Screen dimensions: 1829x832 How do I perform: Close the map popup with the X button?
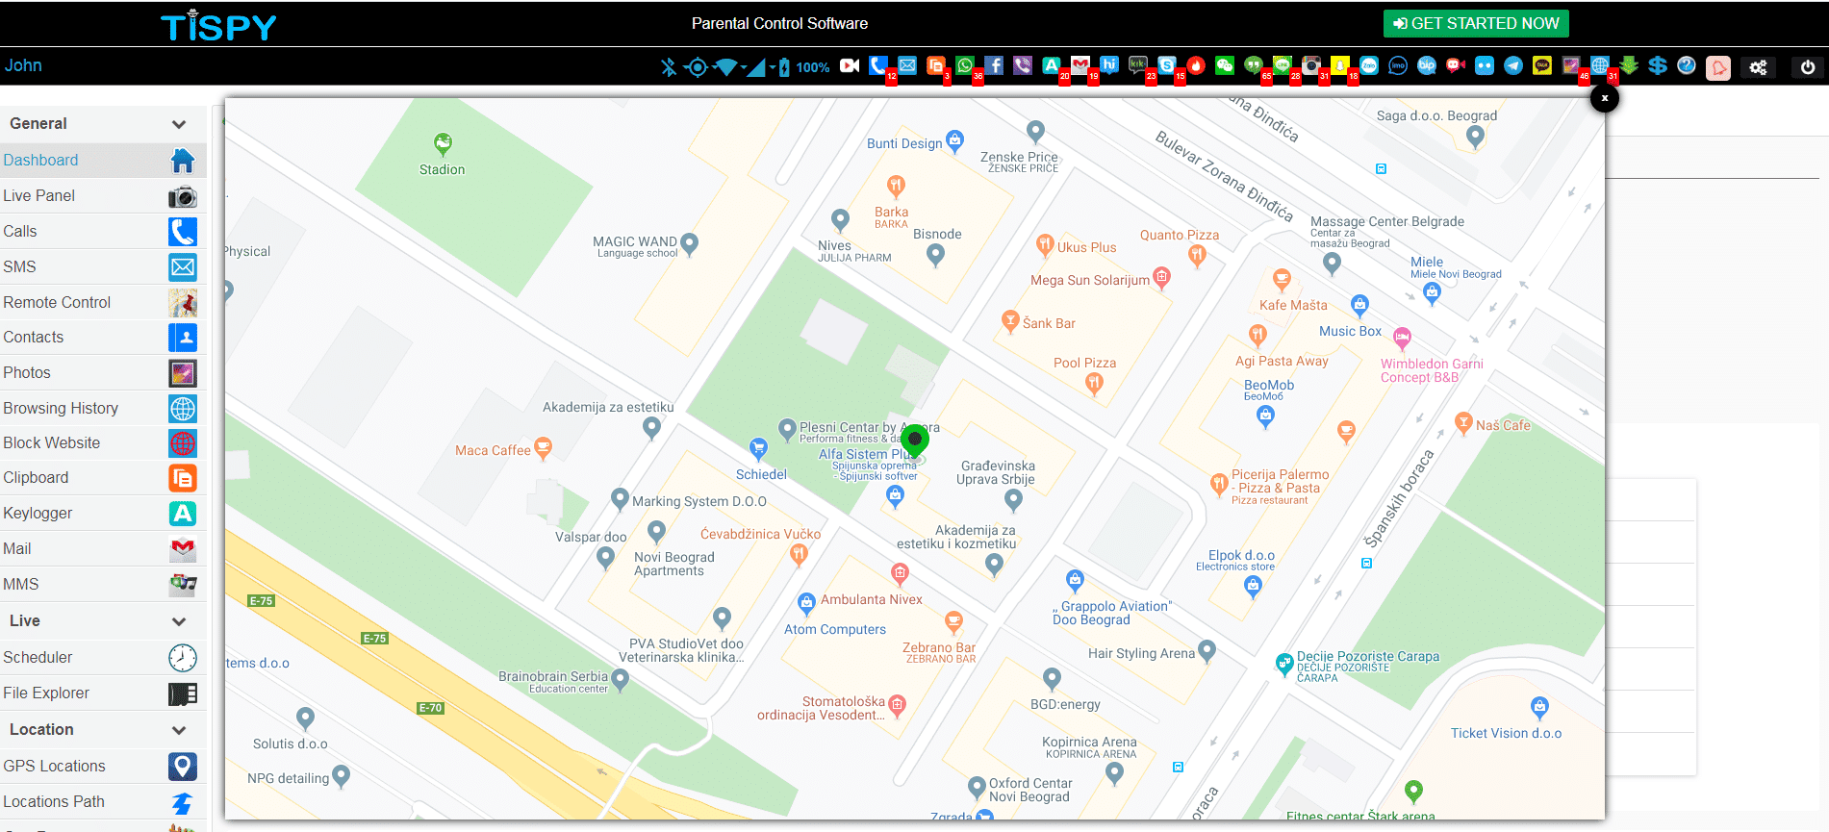(x=1604, y=98)
